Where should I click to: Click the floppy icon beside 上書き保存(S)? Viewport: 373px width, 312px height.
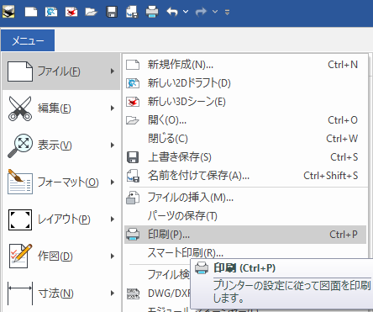point(133,157)
